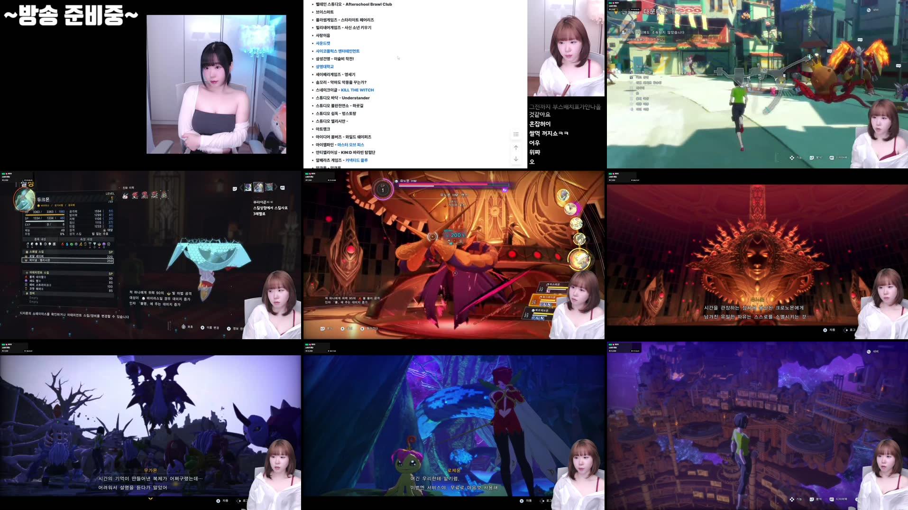Click the fire attribute resistance icon
Viewport: 908px width, 510px height.
[x=62, y=244]
